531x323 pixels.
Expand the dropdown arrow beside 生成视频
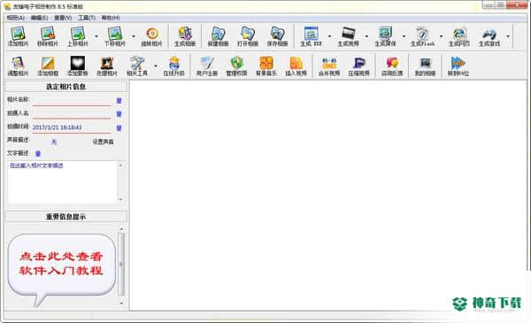pyautogui.click(x=366, y=36)
